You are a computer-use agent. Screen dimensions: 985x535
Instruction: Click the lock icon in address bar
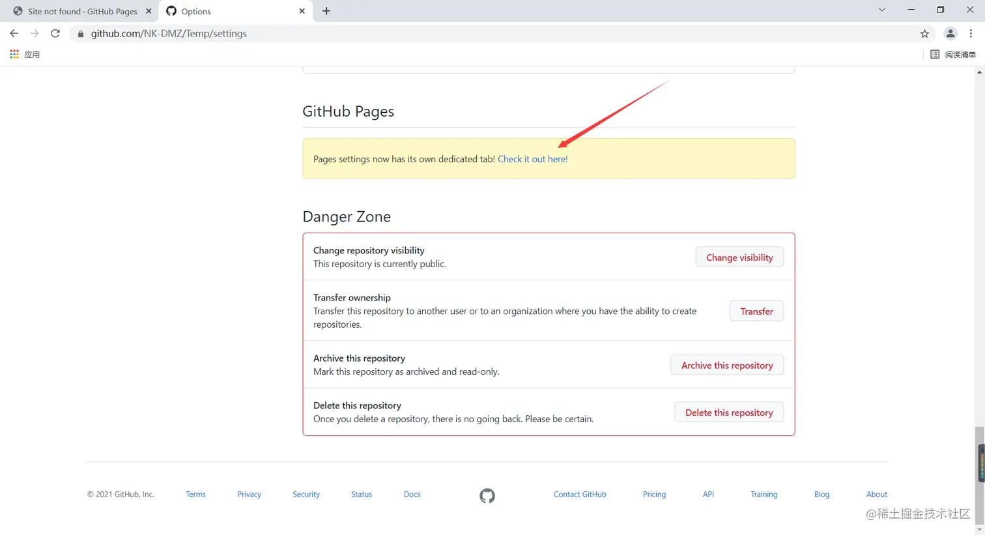(x=81, y=34)
